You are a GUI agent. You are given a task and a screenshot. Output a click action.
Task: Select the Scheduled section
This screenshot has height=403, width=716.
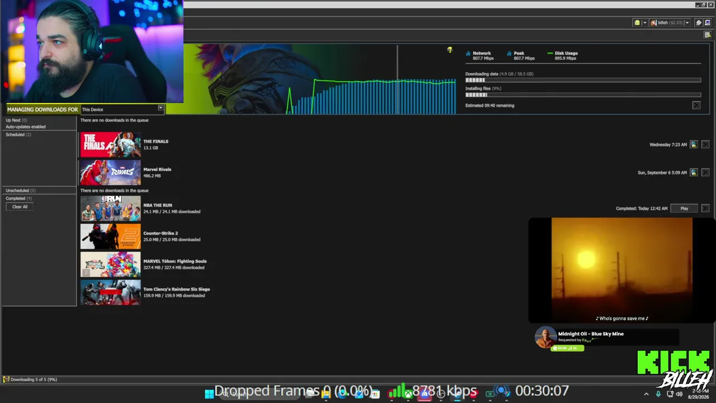click(x=18, y=135)
